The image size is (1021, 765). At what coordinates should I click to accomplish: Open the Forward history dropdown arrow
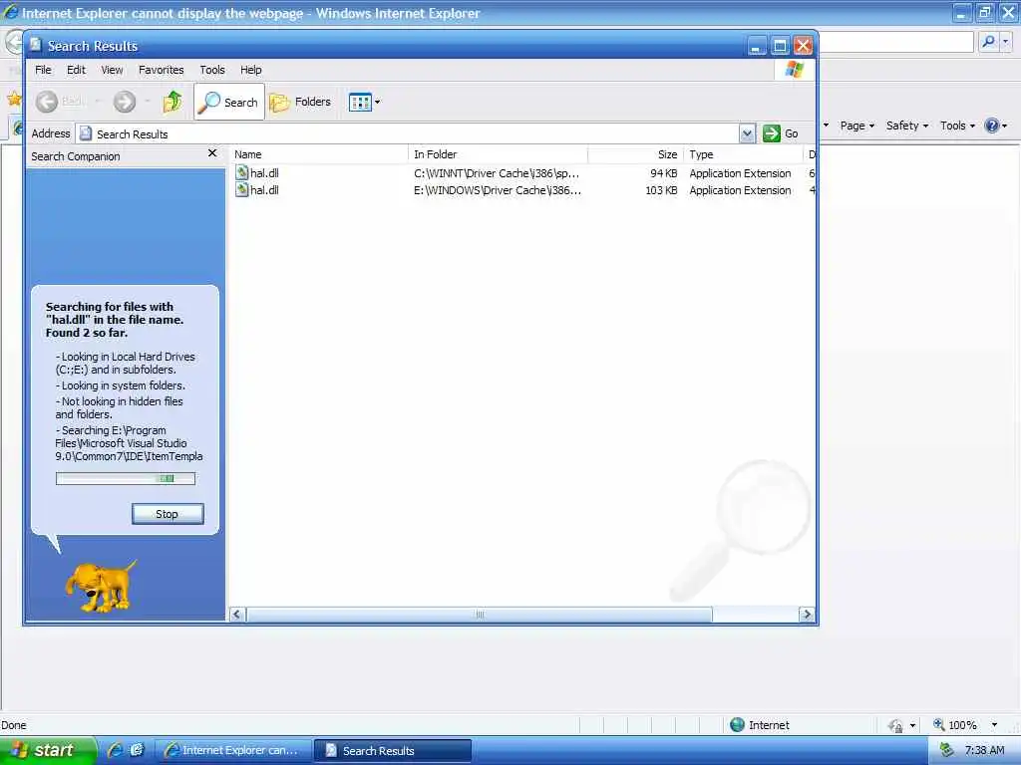pos(148,102)
